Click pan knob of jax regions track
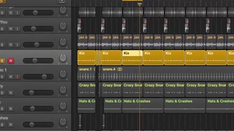The width and height of the screenshot is (234, 131). tap(63, 42)
